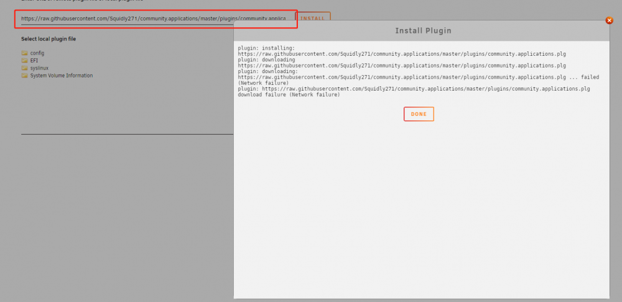
Task: Click the 'plugin: installing:' log line
Action: click(x=267, y=48)
